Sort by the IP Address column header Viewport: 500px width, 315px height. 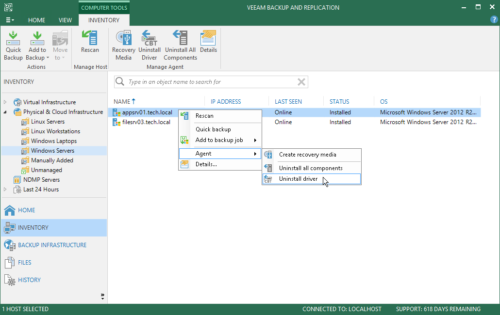click(x=226, y=101)
